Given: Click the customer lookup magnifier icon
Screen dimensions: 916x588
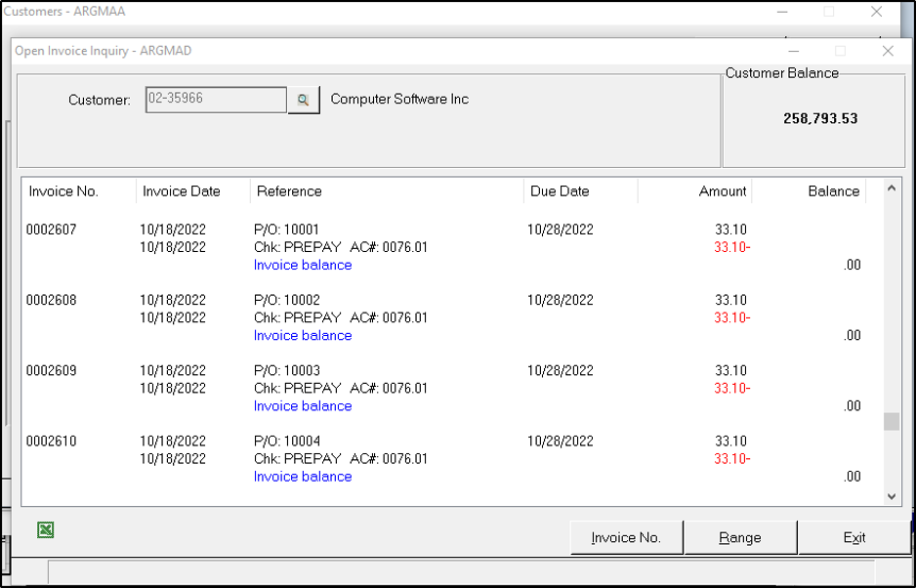Looking at the screenshot, I should pyautogui.click(x=304, y=100).
